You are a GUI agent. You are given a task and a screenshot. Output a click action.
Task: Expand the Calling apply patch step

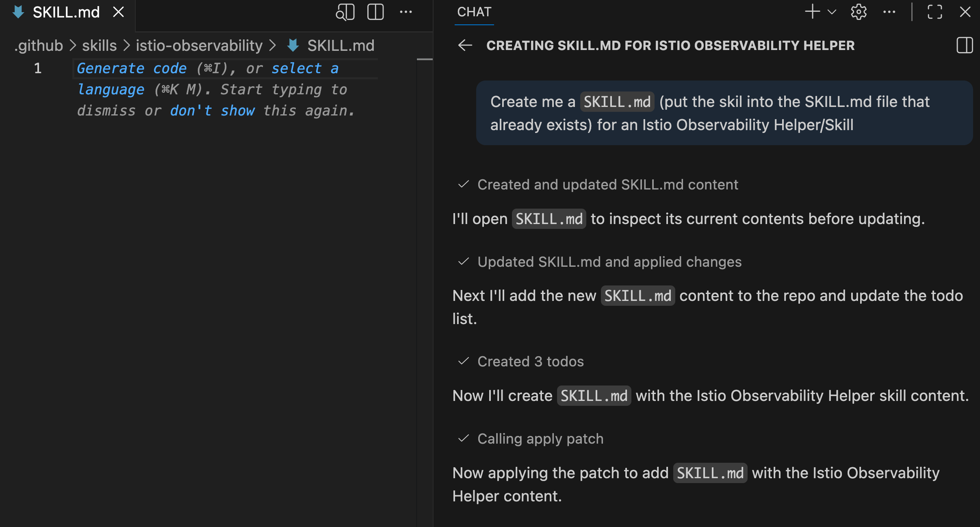coord(540,439)
